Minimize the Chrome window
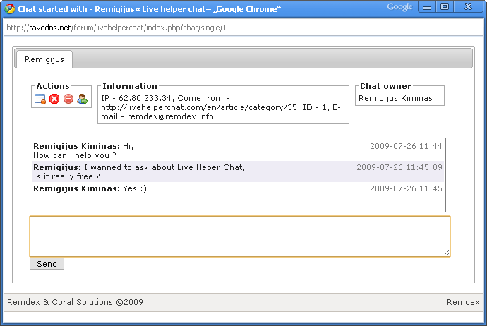This screenshot has height=326, width=487. [x=427, y=7]
